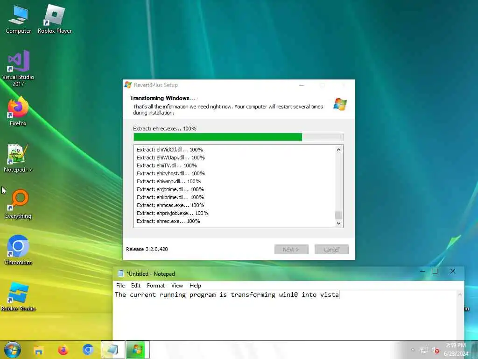Open the View menu in Notepad
478x359 pixels.
177,286
